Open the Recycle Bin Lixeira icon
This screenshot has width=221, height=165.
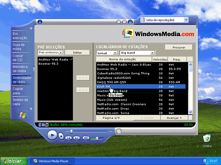click(x=207, y=141)
